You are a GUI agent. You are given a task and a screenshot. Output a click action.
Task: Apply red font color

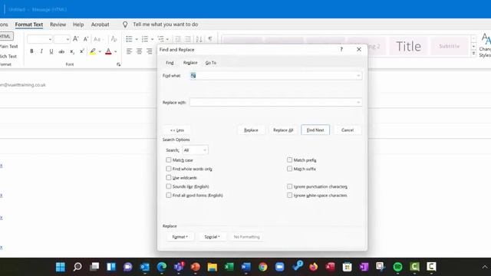(x=108, y=51)
